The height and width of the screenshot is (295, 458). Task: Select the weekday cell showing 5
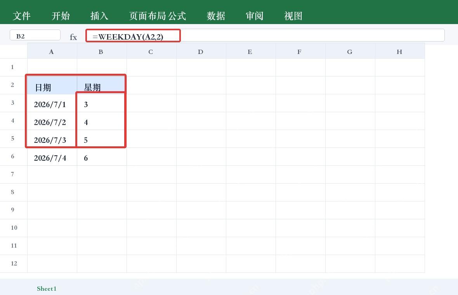[102, 139]
